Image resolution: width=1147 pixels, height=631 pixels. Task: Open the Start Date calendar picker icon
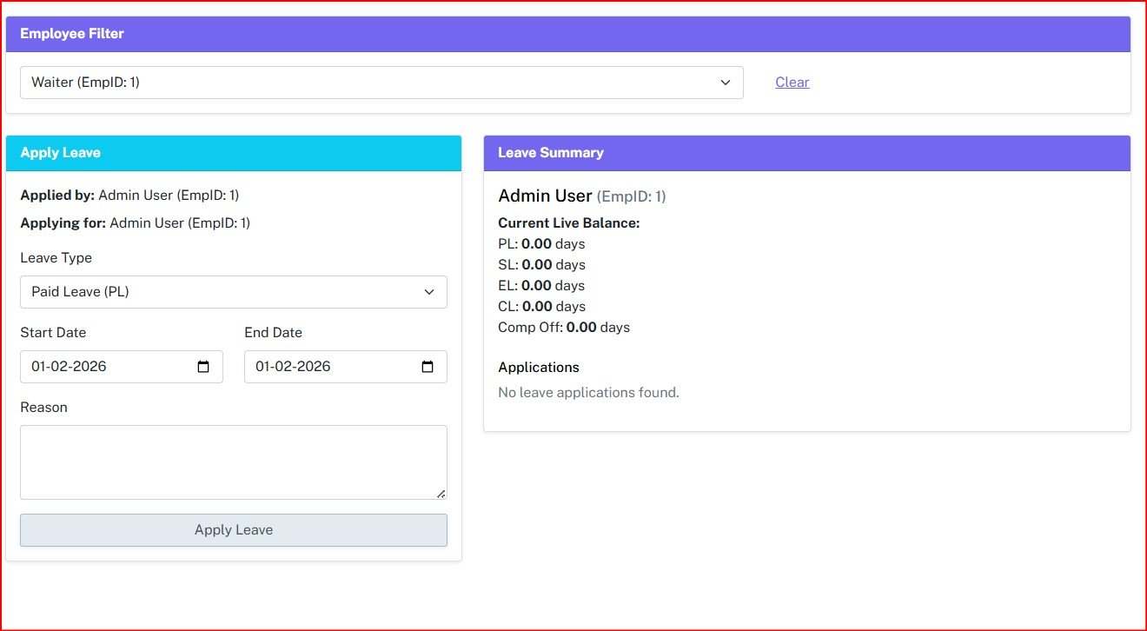[203, 367]
